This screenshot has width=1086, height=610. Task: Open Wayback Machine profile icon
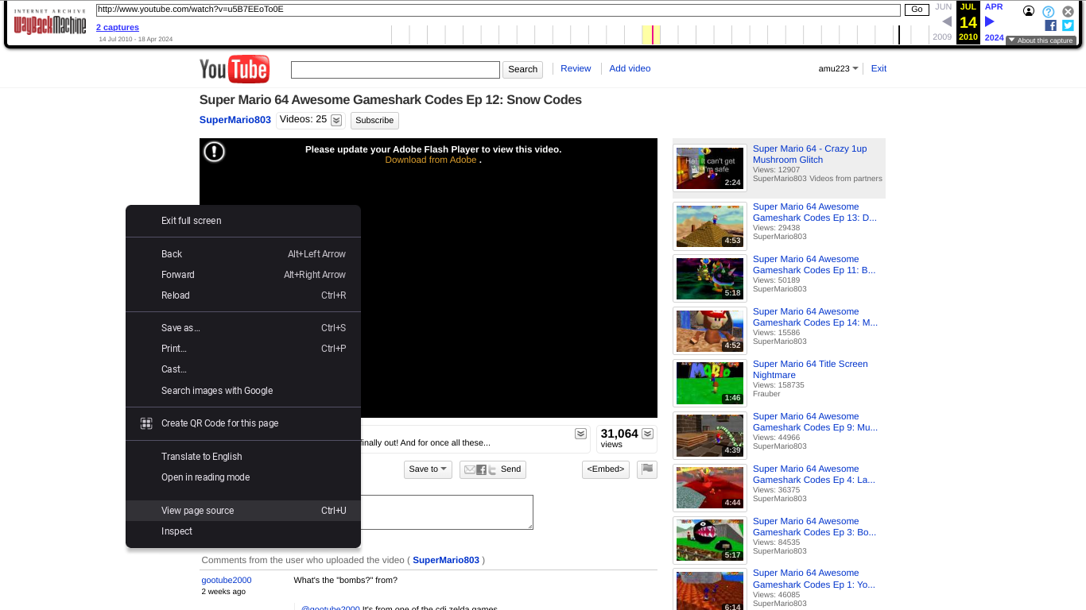[x=1029, y=11]
